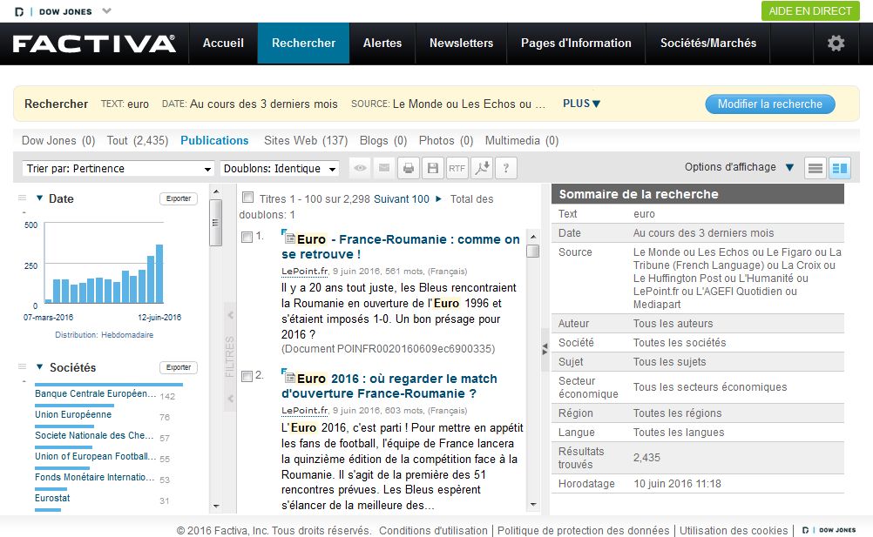Image resolution: width=873 pixels, height=537 pixels.
Task: Click the 'Suivant 100' link
Action: 402,199
